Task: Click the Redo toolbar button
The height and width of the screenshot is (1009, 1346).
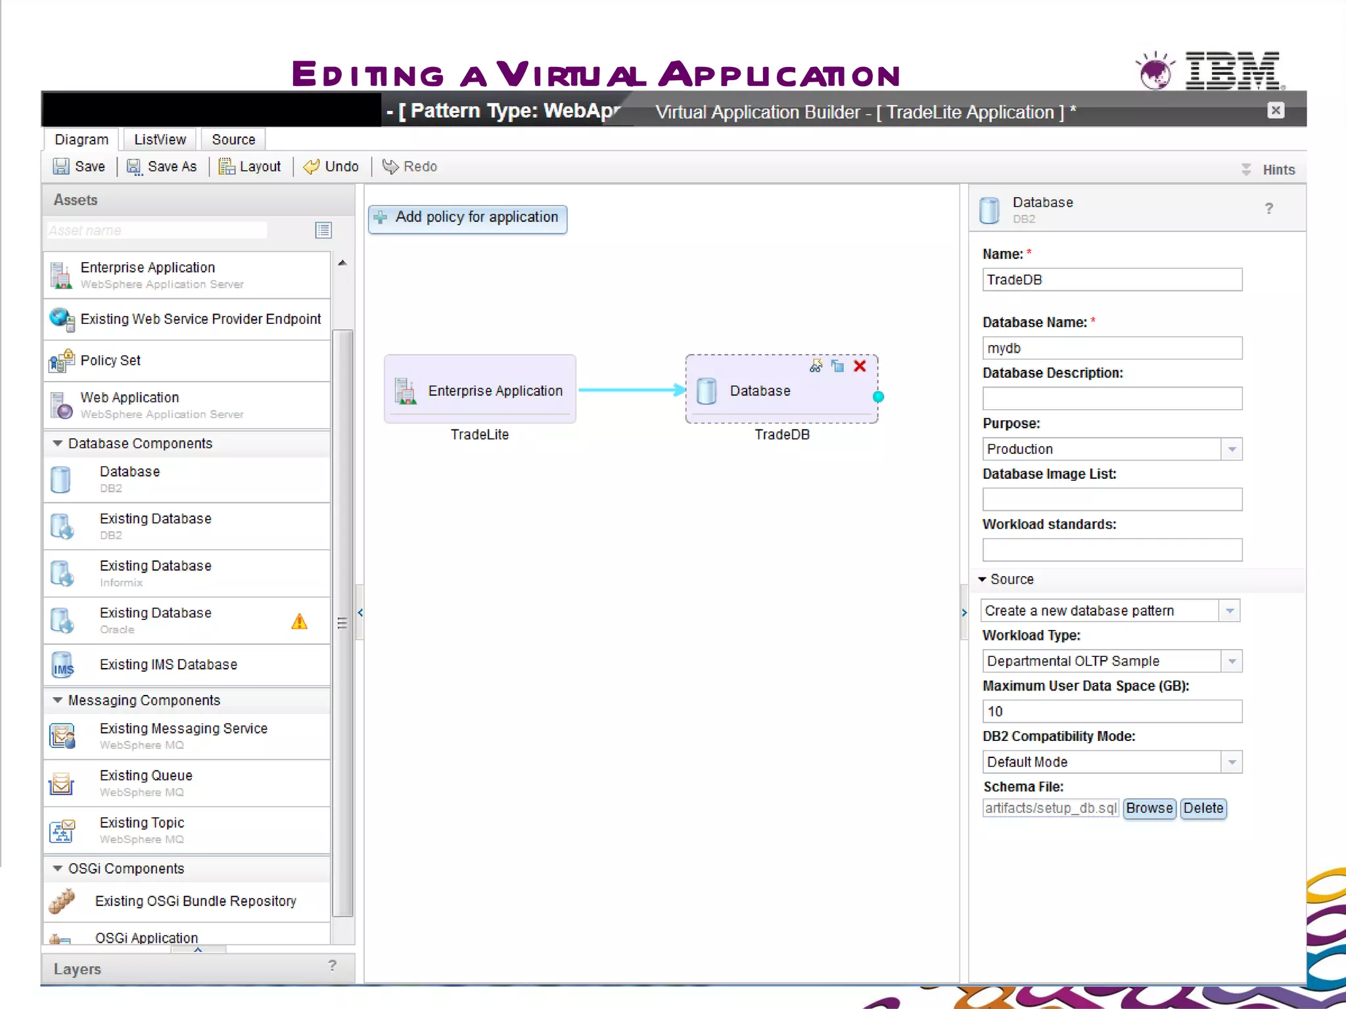Action: pyautogui.click(x=409, y=166)
